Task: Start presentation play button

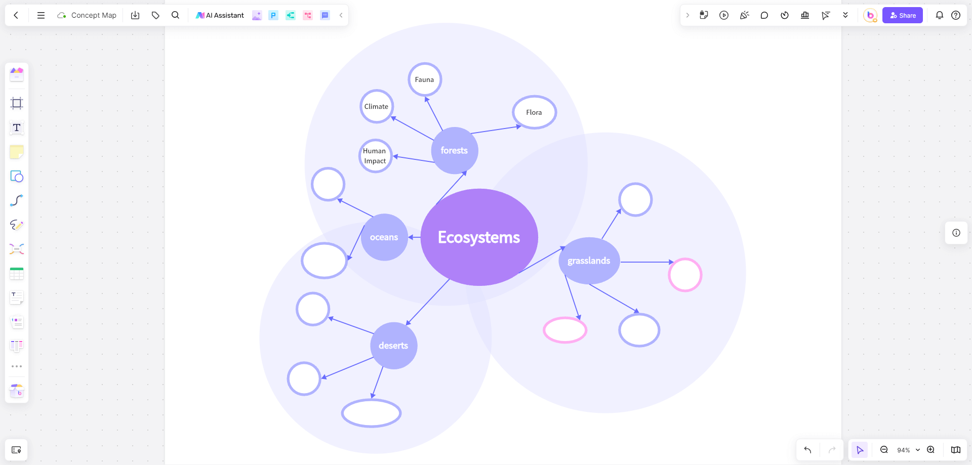Action: [x=724, y=15]
